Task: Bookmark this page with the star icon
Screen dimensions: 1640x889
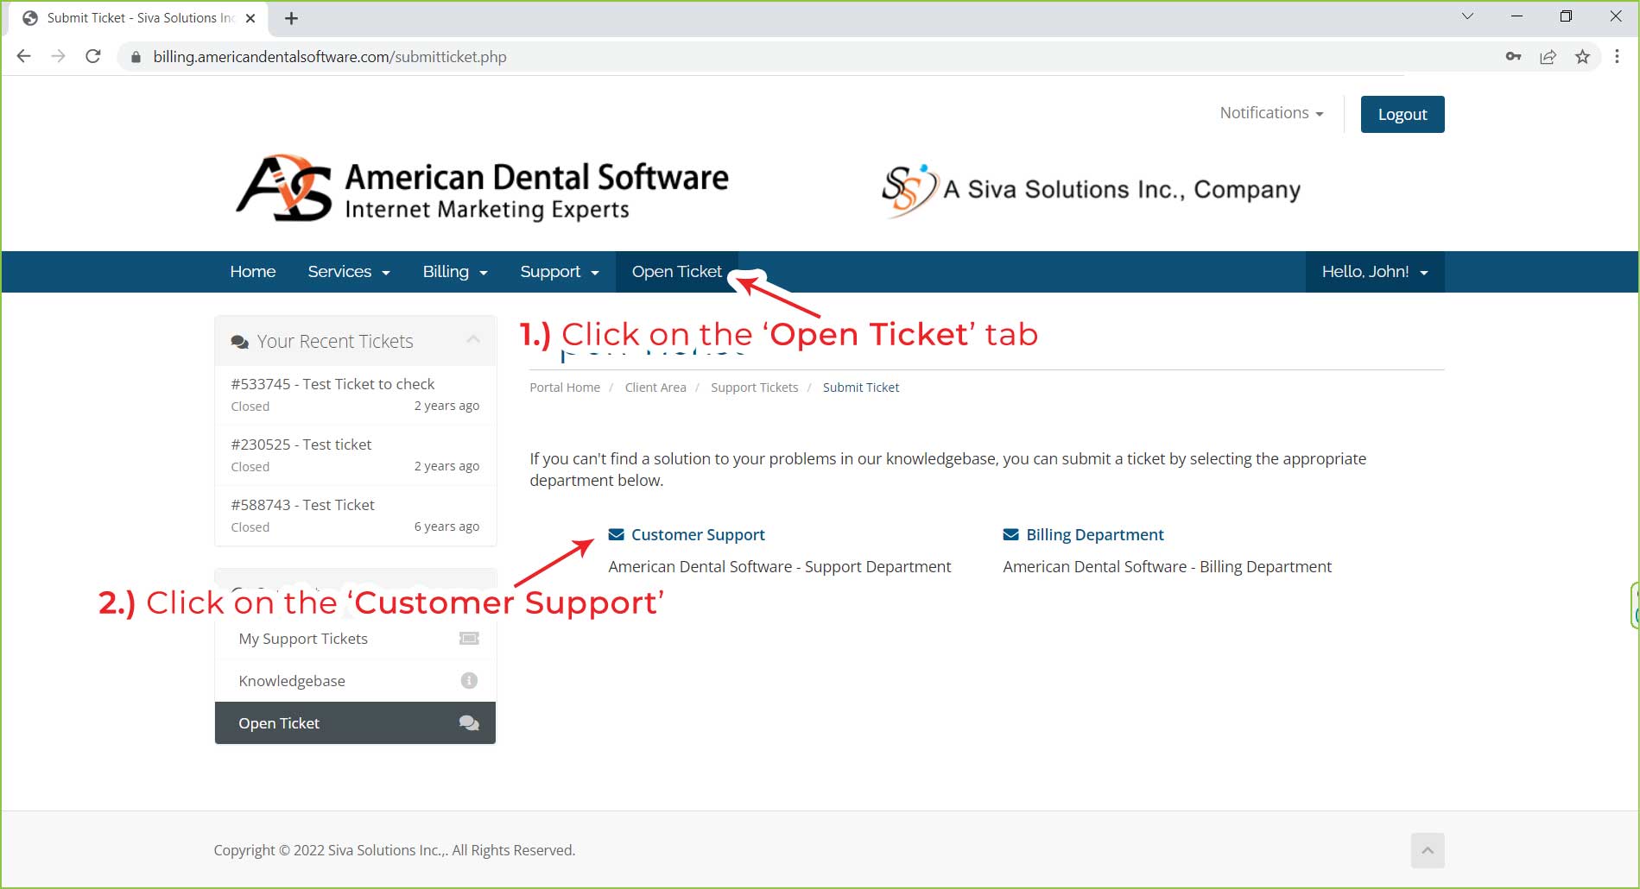Action: point(1582,57)
